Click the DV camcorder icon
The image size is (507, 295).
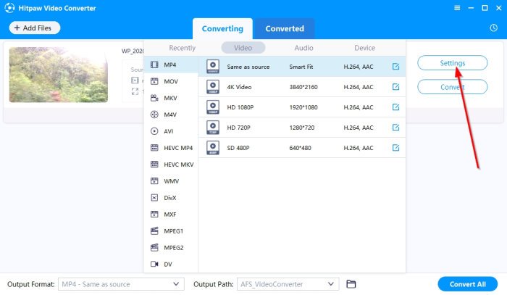coord(154,265)
